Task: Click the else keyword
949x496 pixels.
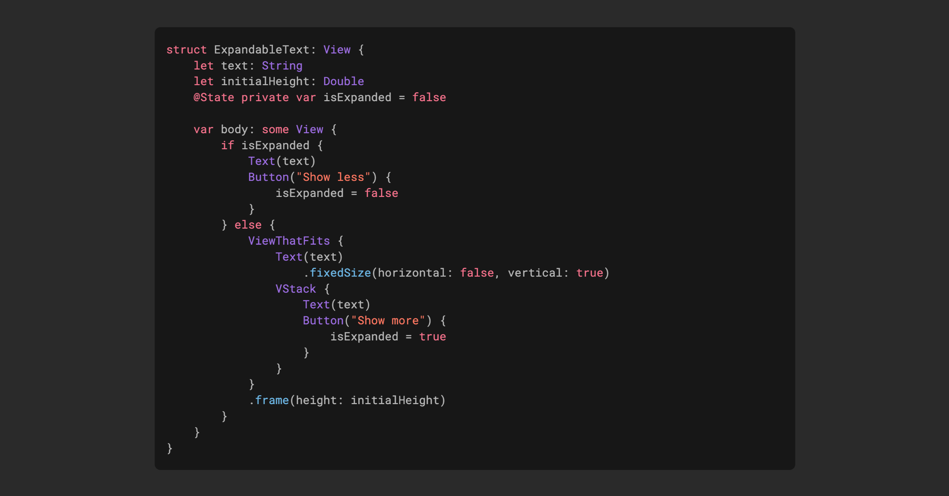Action: pyautogui.click(x=248, y=225)
